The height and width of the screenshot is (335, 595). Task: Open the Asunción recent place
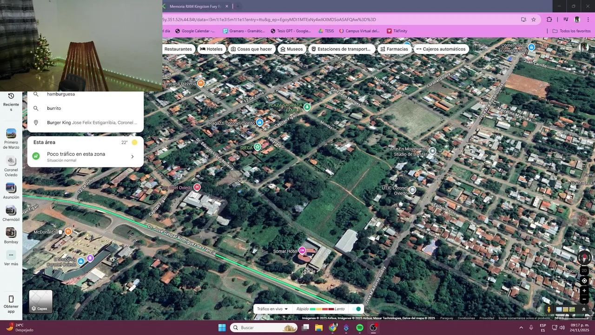coord(11,191)
